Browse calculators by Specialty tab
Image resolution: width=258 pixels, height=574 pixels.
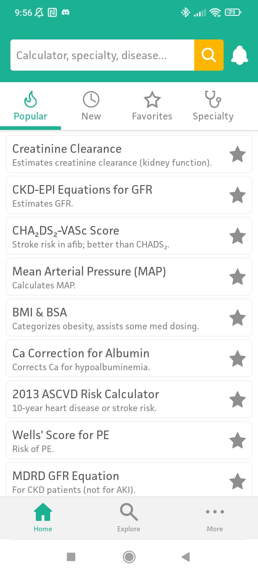tap(213, 106)
